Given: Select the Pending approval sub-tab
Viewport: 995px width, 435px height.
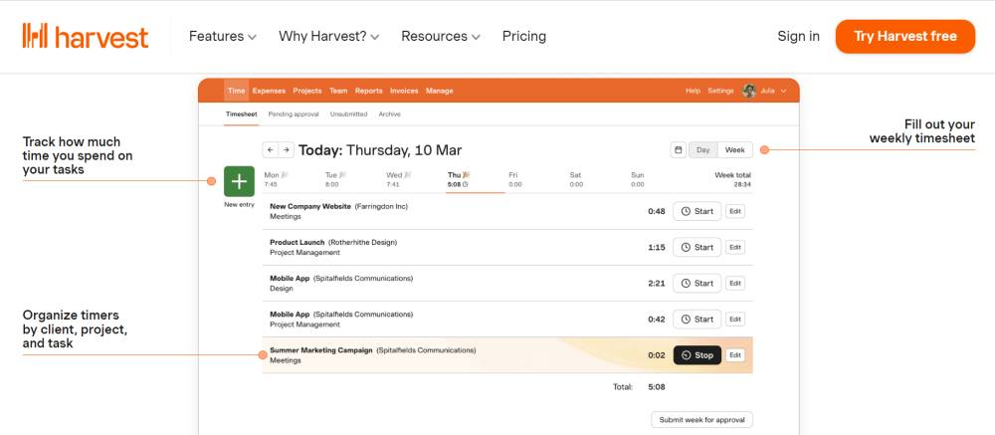Looking at the screenshot, I should pyautogui.click(x=294, y=114).
